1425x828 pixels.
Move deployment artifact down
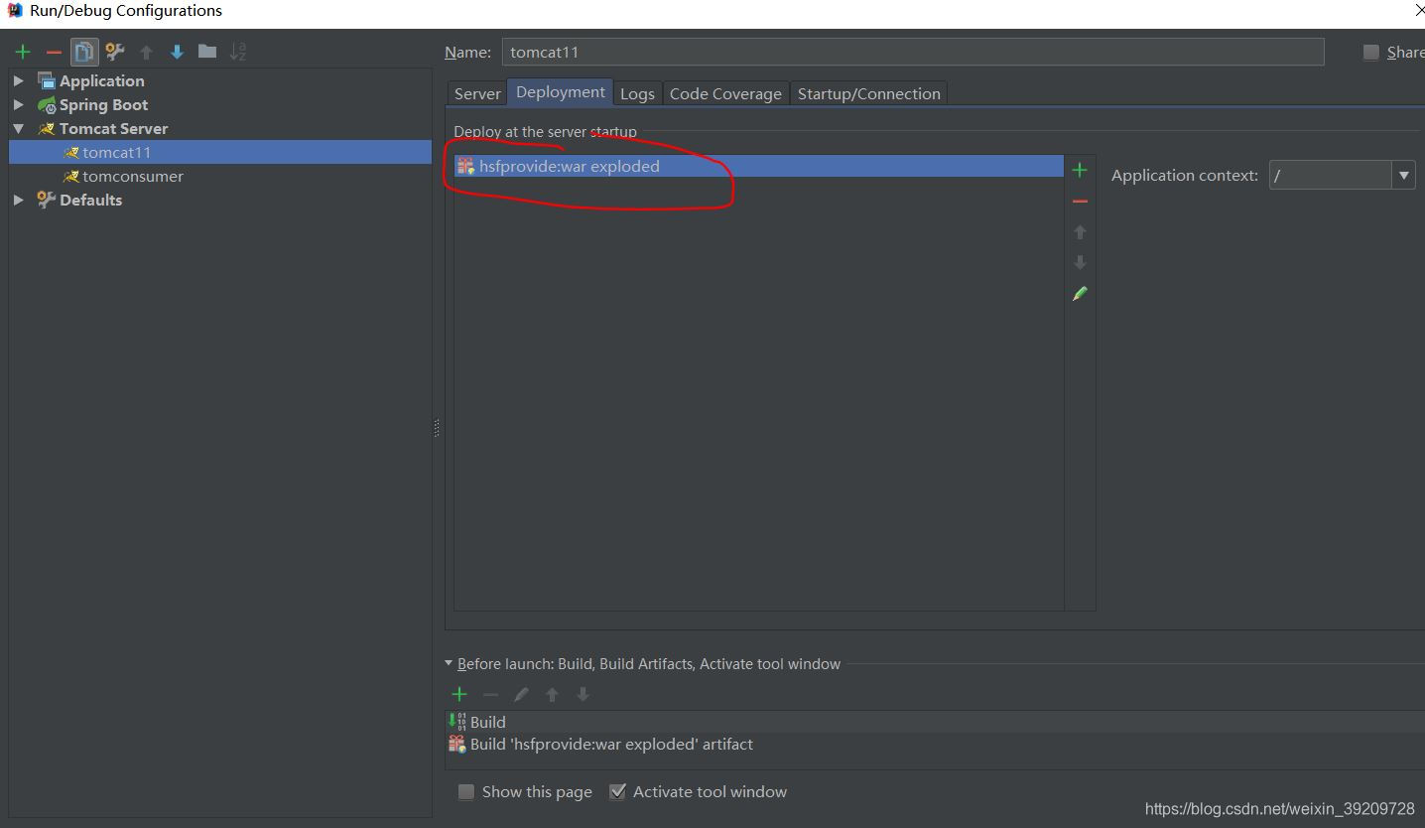[x=1080, y=263]
